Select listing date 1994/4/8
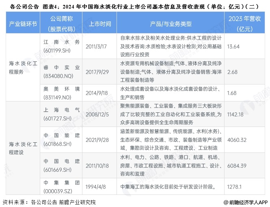The height and width of the screenshot is (207, 270). tap(95, 187)
